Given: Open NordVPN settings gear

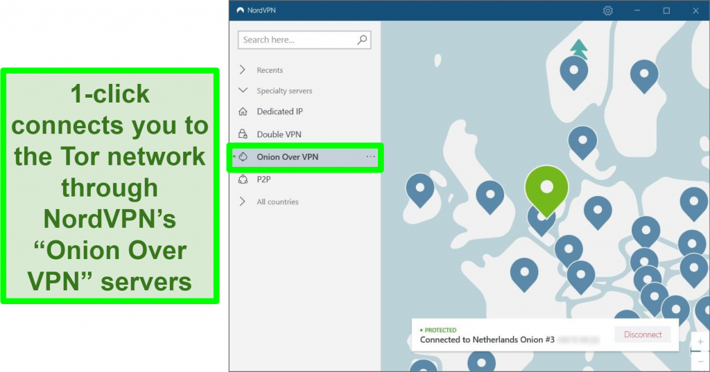Looking at the screenshot, I should pyautogui.click(x=607, y=10).
